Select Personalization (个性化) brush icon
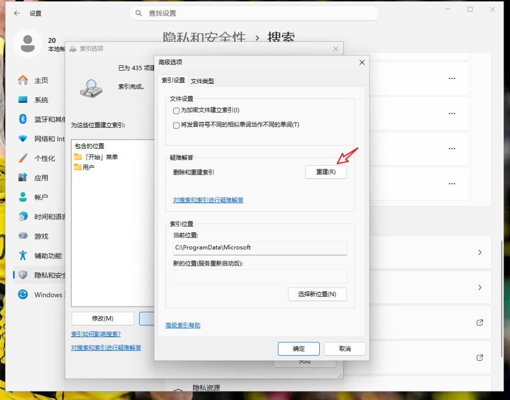 click(x=23, y=158)
